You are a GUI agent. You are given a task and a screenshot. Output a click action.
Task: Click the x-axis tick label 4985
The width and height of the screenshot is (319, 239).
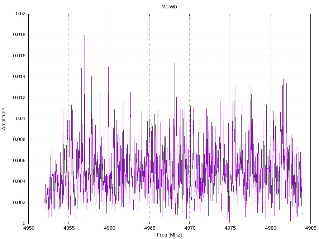[311, 228]
